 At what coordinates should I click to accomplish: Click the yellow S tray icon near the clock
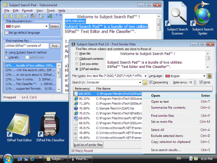[x=196, y=158]
